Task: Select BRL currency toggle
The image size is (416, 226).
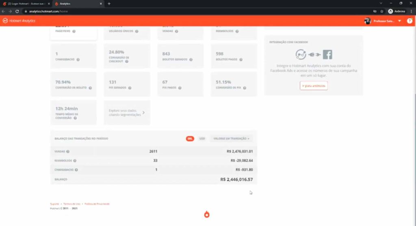Action: tap(190, 139)
